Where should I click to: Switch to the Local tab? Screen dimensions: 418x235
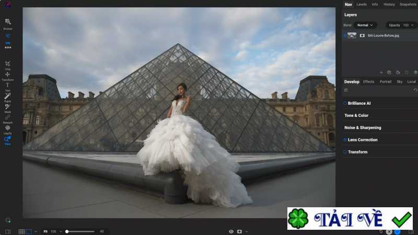coord(412,82)
